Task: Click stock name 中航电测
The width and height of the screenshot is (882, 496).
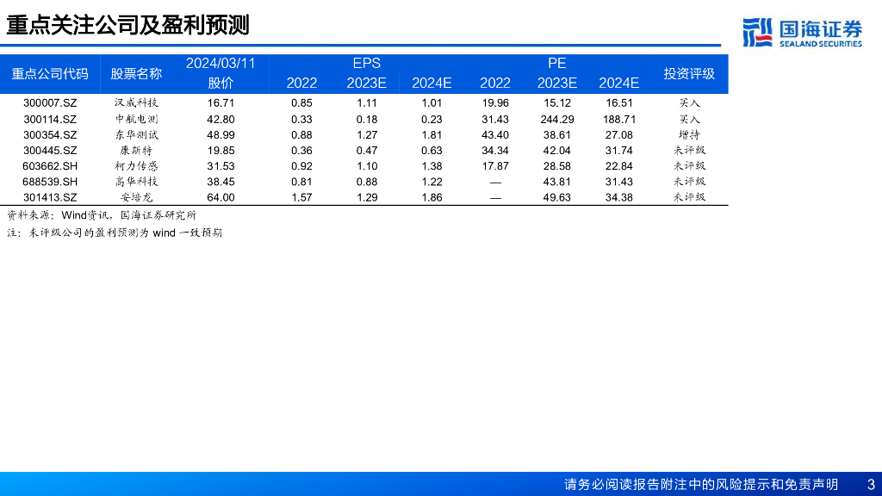Action: click(136, 119)
